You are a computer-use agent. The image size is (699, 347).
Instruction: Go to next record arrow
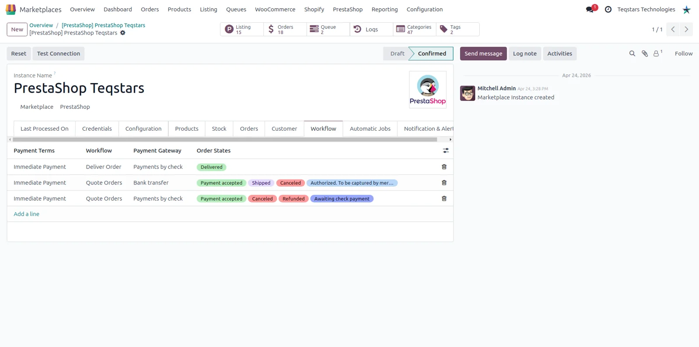pos(686,29)
